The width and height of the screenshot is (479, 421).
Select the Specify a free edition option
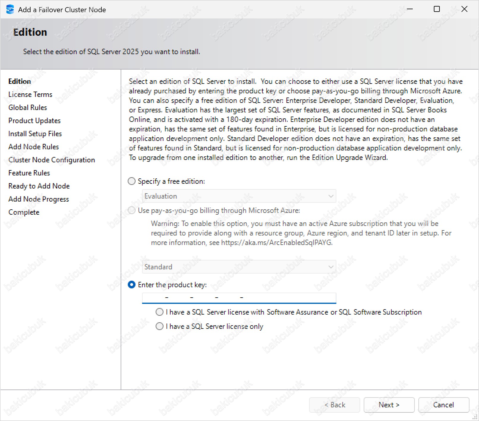(x=132, y=181)
